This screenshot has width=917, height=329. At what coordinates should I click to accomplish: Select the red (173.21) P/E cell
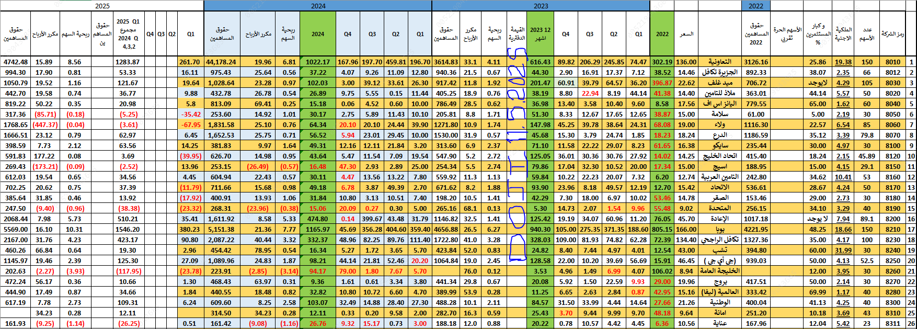45,166
